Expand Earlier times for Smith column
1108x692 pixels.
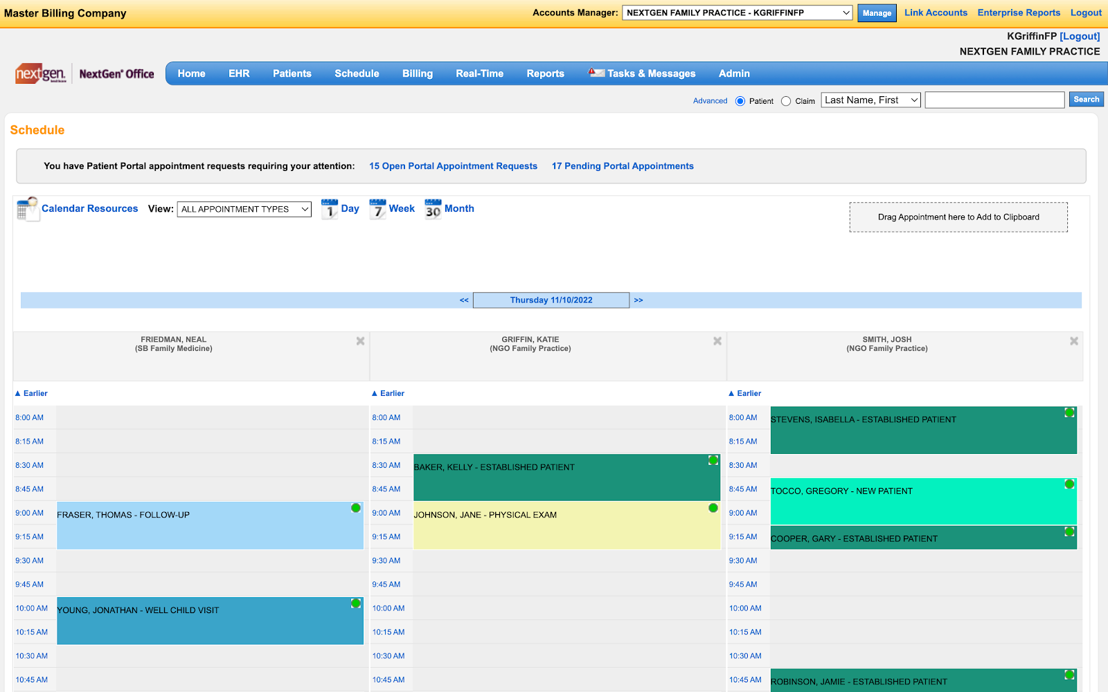point(744,393)
